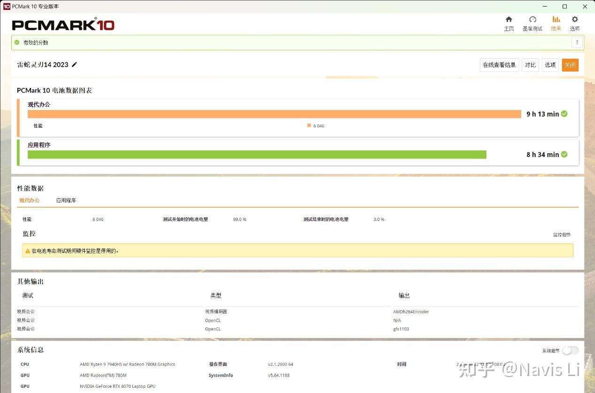Viewport: 595px width, 393px height.
Task: Go to the 主页 home icon
Action: pos(509,19)
